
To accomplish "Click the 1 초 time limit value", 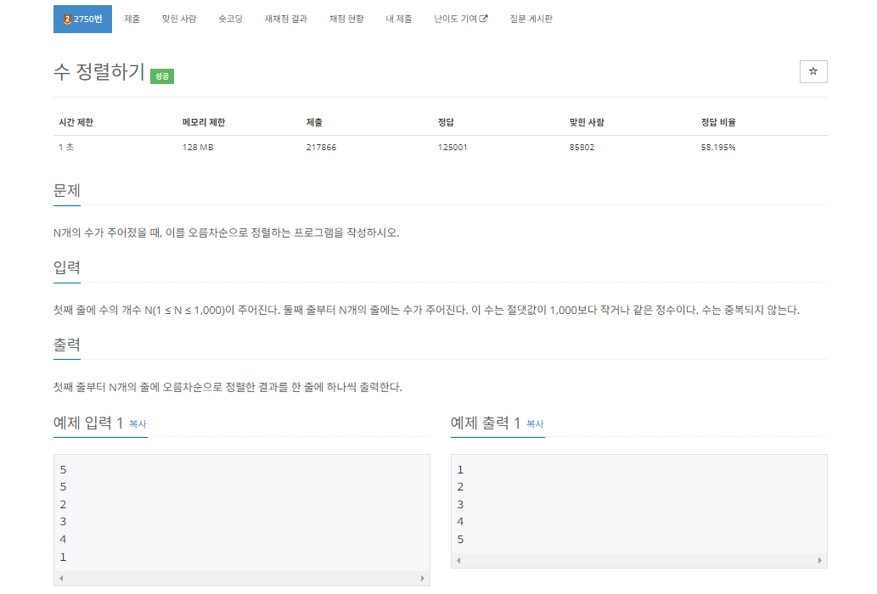I will tap(66, 148).
